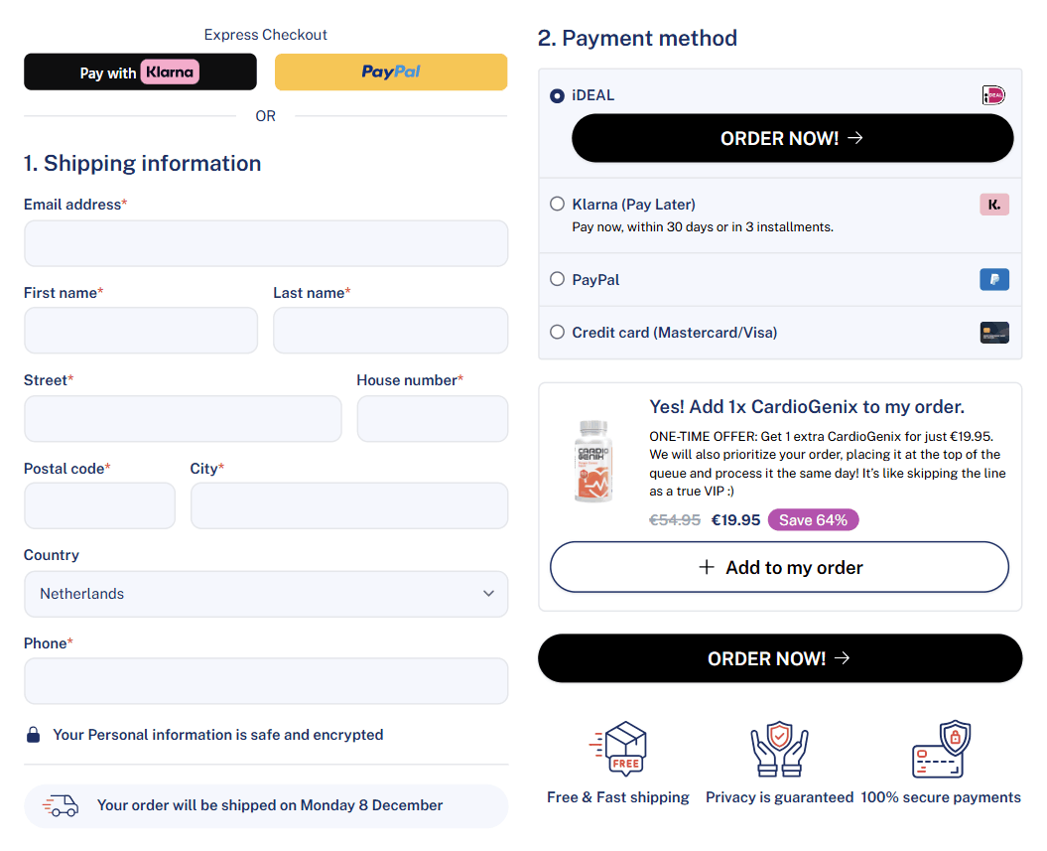Screen dimensions: 1047x851
Task: Click the Email address input field
Action: click(266, 243)
